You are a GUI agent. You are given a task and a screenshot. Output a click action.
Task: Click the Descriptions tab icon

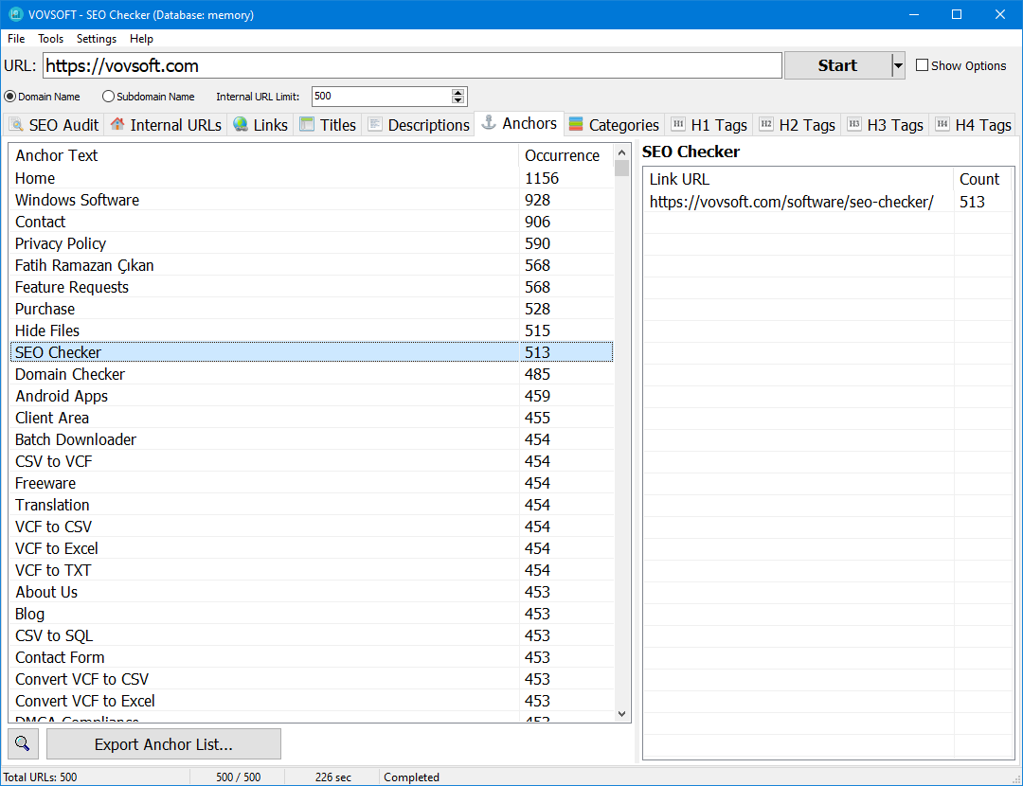[x=375, y=124]
